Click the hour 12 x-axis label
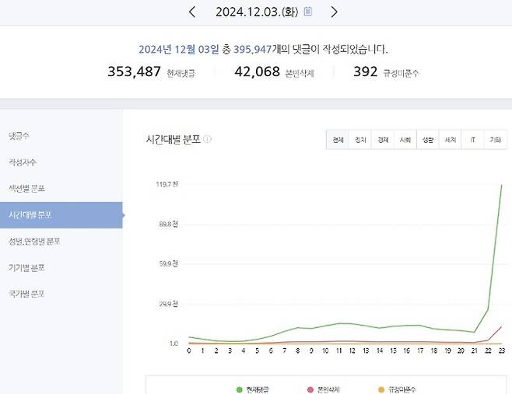 pyautogui.click(x=352, y=350)
